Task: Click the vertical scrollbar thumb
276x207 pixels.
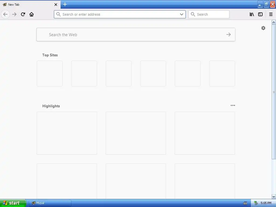Action: pyautogui.click(x=274, y=92)
